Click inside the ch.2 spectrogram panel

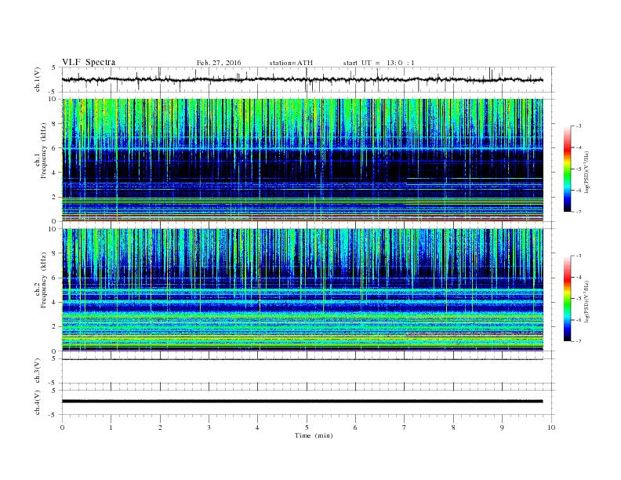303,290
